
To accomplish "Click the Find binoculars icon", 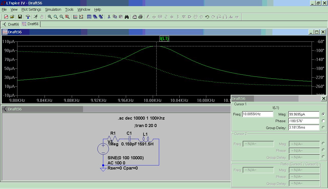I will [x=127, y=17].
